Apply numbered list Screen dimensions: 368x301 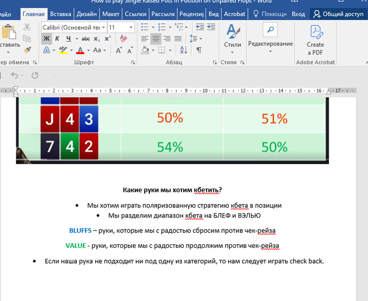pyautogui.click(x=162, y=27)
